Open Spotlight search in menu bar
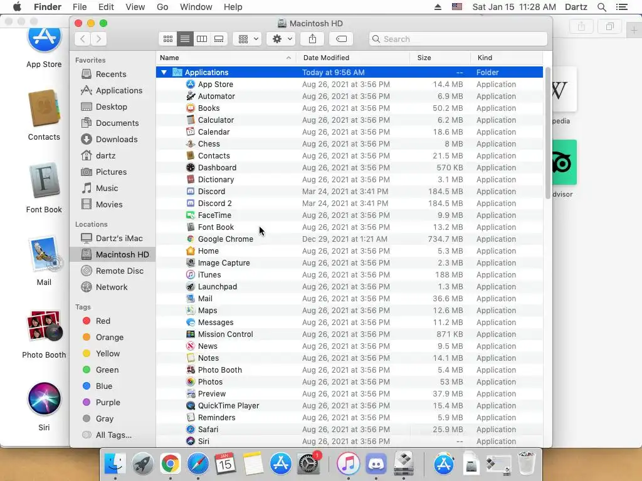 pos(601,7)
